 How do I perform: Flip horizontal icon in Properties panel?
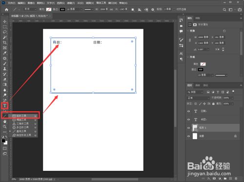tap(217, 49)
